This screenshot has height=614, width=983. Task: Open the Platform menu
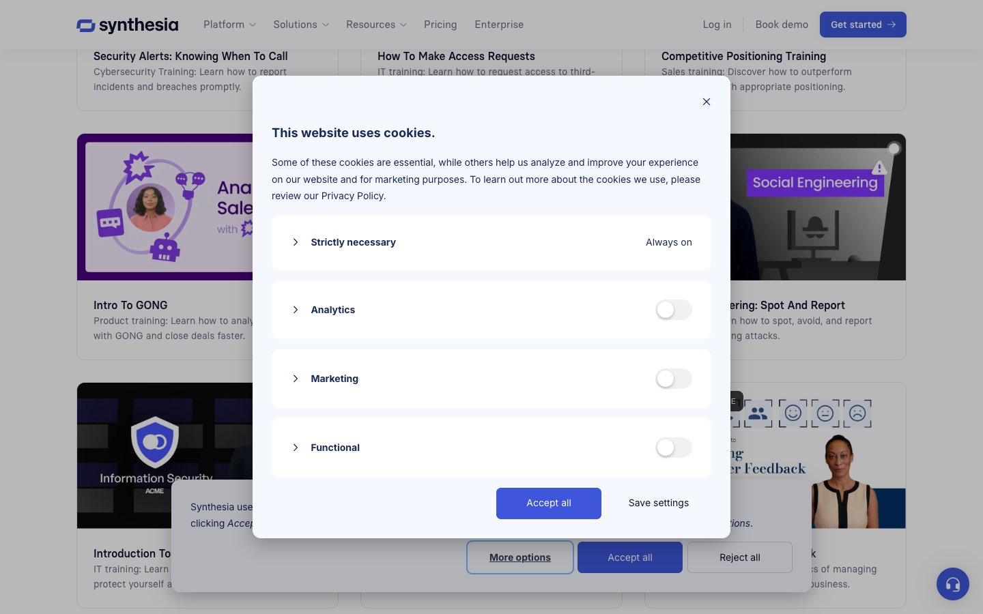click(x=229, y=25)
